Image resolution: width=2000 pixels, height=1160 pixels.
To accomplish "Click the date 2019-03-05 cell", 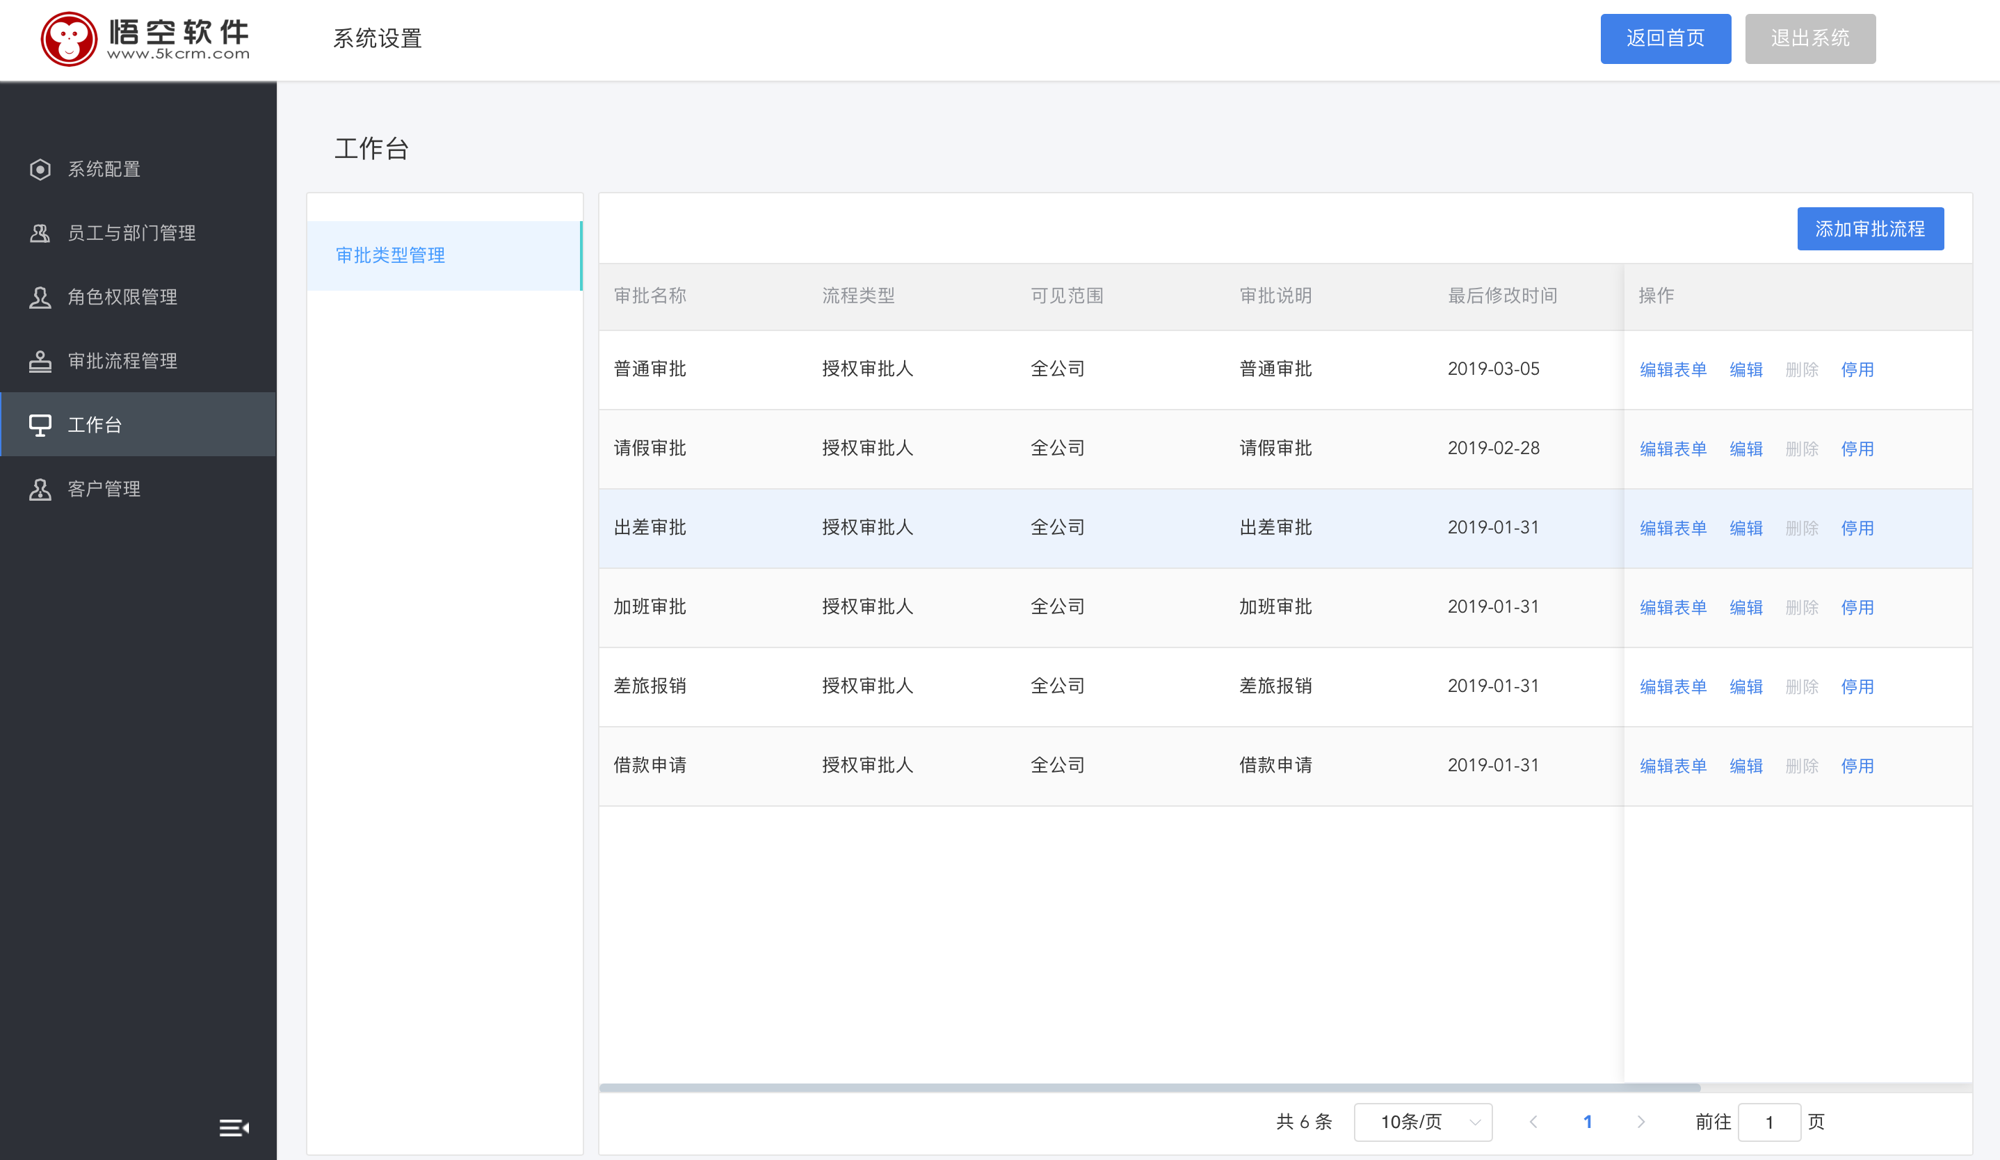I will tap(1494, 369).
